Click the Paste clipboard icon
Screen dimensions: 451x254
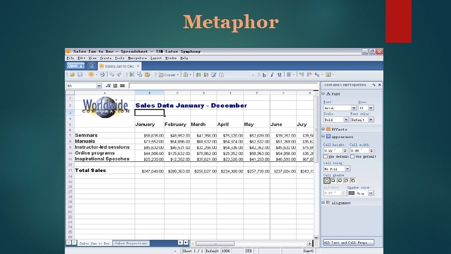(147, 75)
